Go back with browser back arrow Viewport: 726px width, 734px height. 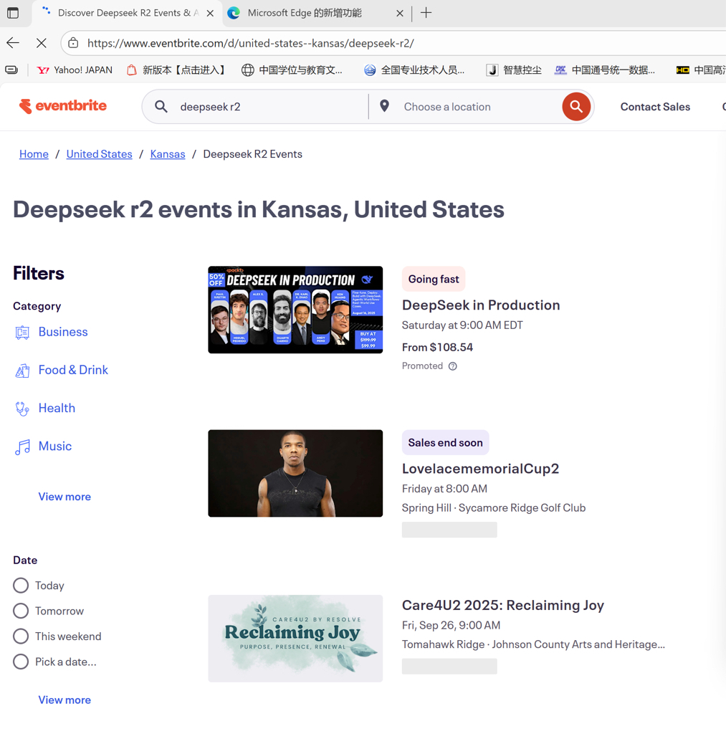(13, 43)
